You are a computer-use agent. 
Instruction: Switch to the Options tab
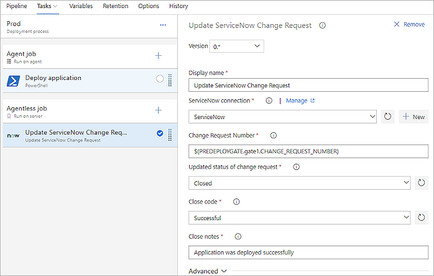pos(149,6)
